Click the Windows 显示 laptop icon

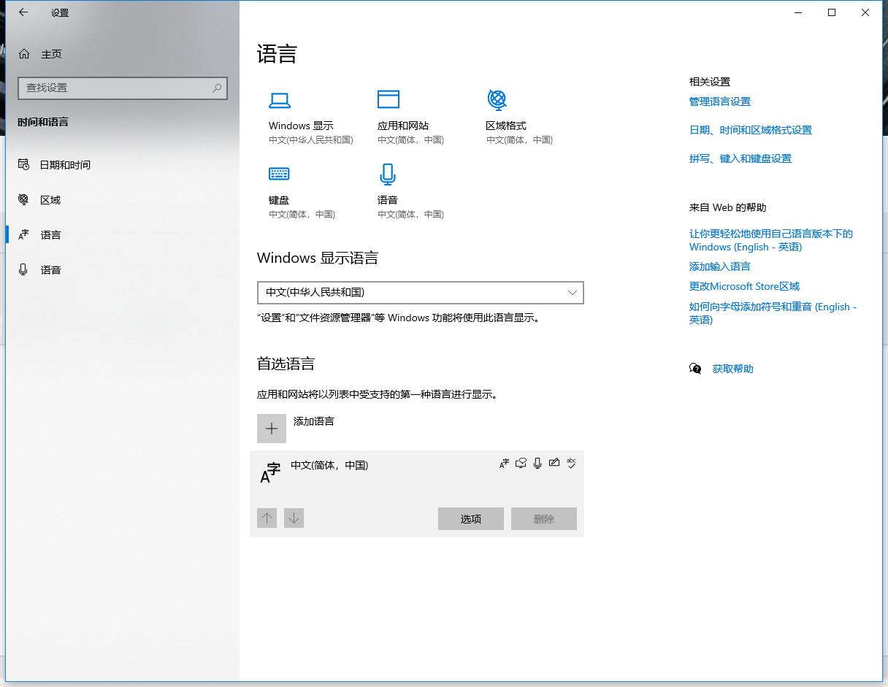[x=280, y=100]
